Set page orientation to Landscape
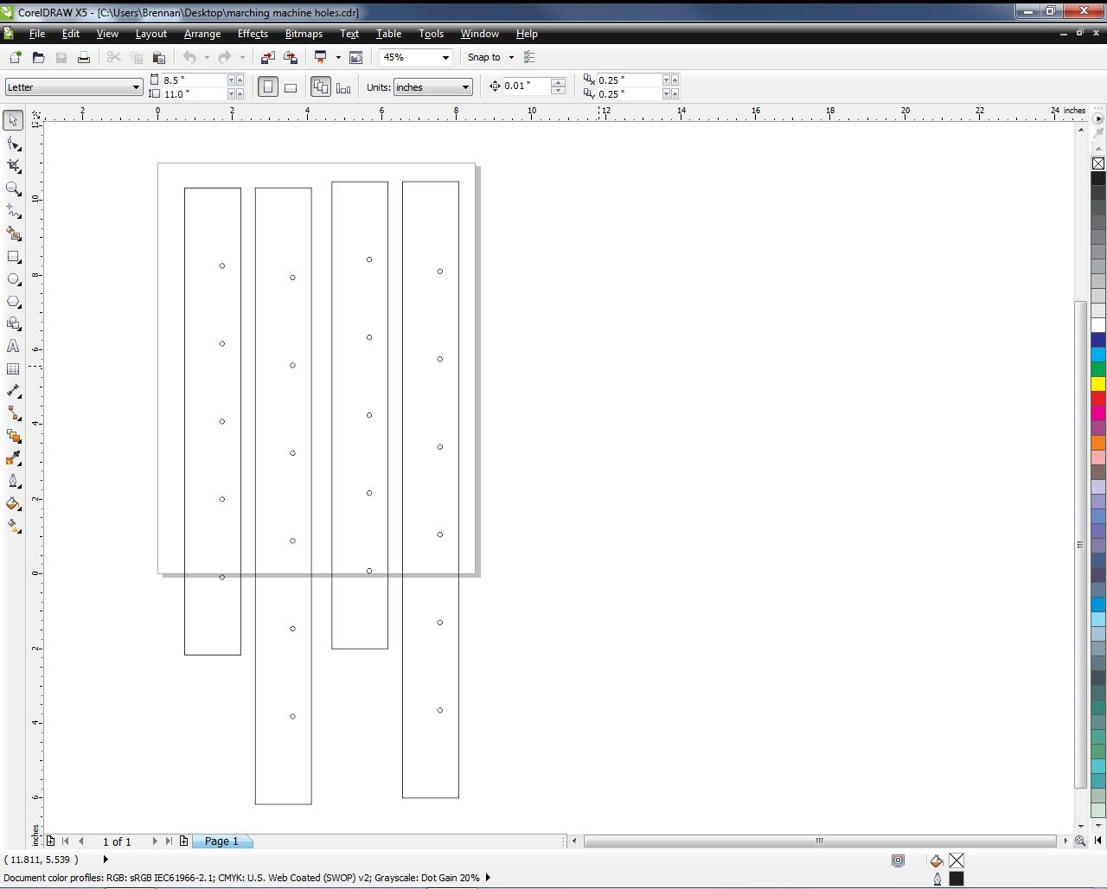The width and height of the screenshot is (1107, 889). pyautogui.click(x=291, y=87)
